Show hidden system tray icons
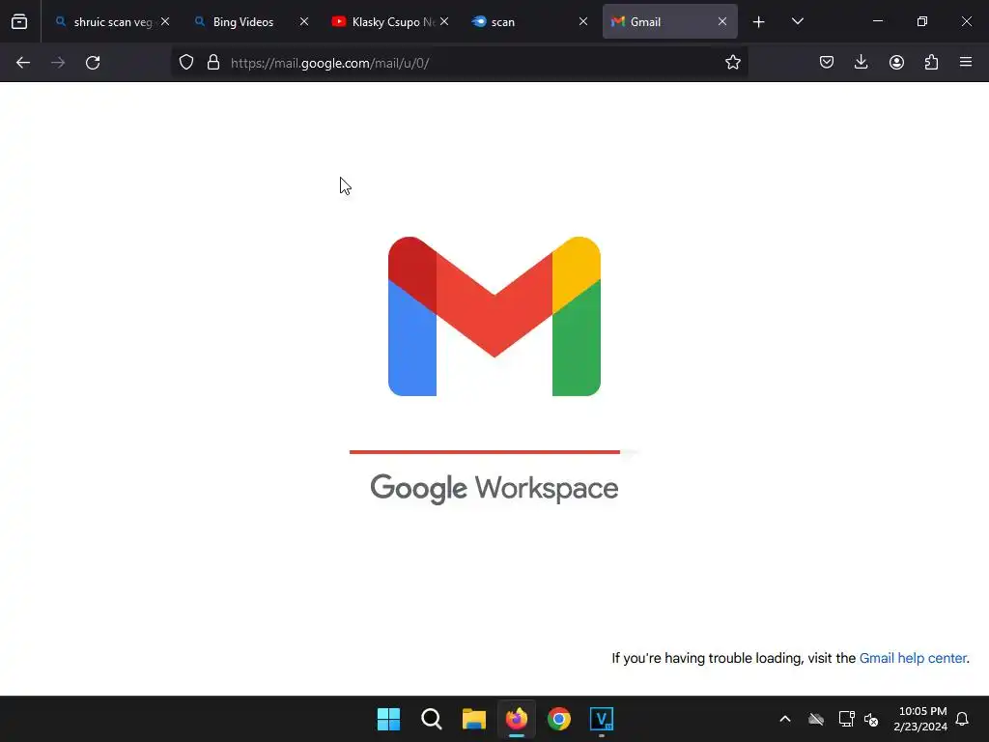This screenshot has width=989, height=742. tap(785, 719)
